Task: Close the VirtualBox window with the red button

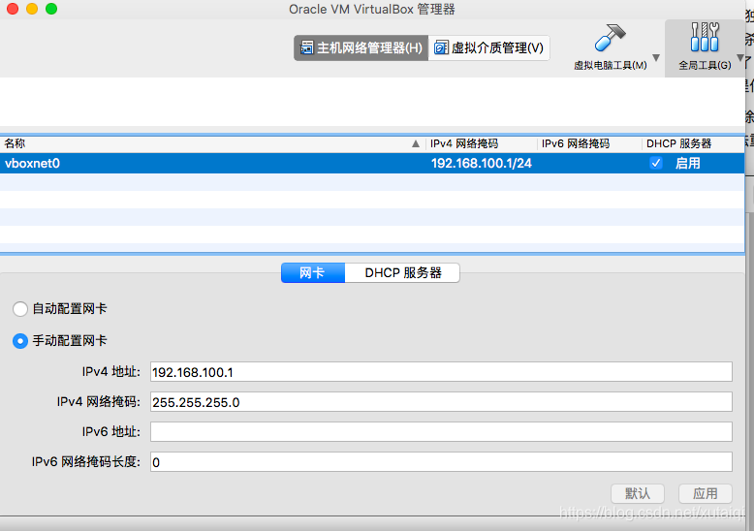Action: click(x=13, y=9)
